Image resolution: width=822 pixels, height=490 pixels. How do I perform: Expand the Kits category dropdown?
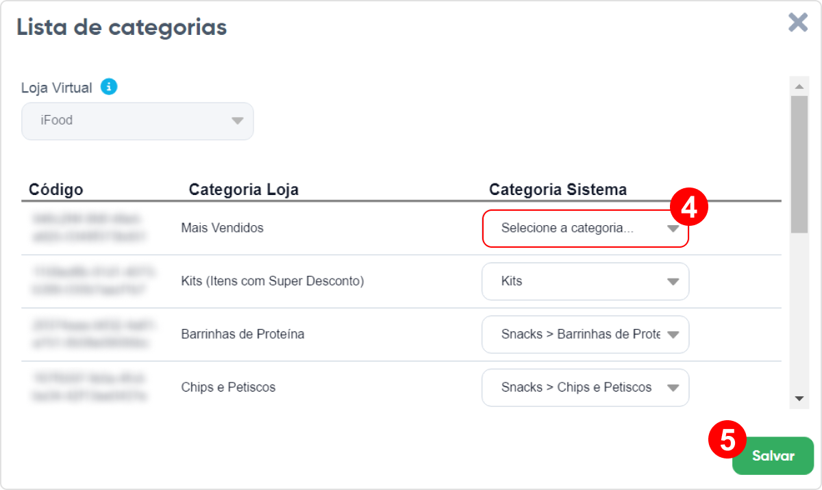tap(586, 281)
